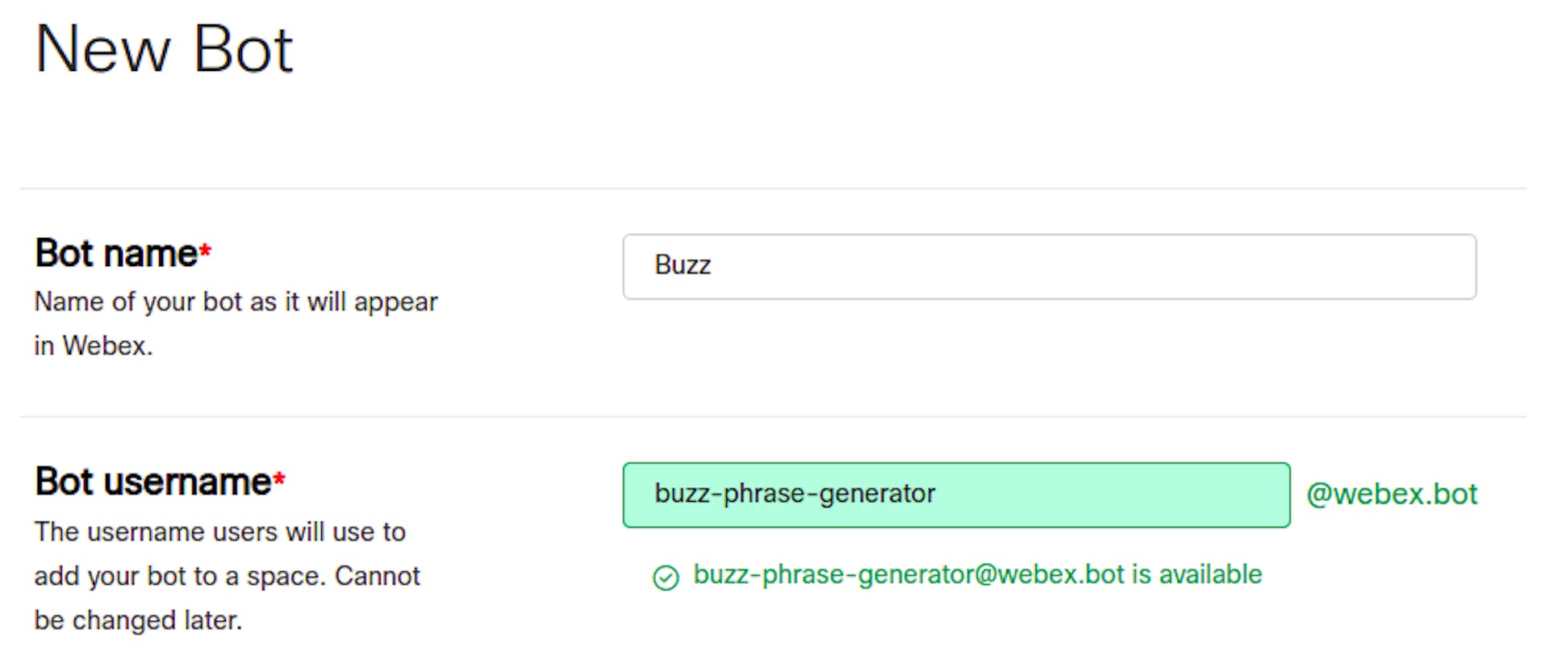The height and width of the screenshot is (659, 1549).
Task: Click the divider line below New Bot heading
Action: (x=773, y=189)
